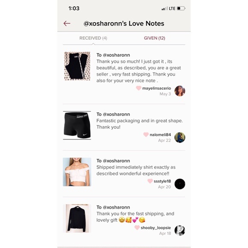248x248 pixels.
Task: Open the nalomeli84 username link
Action: point(160,135)
